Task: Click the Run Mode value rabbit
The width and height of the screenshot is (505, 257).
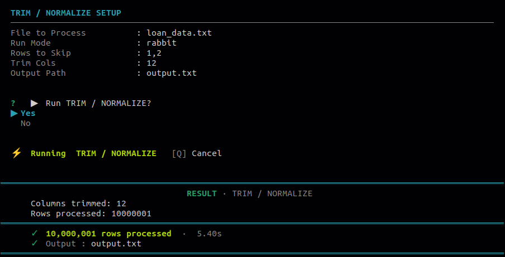Action: click(162, 43)
